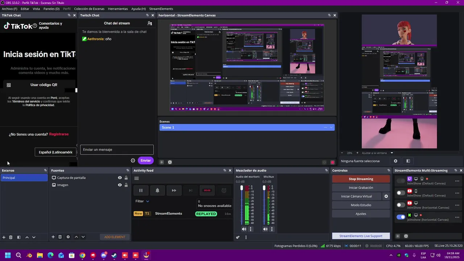
Task: Click Stop Streaming button
Action: (x=361, y=179)
